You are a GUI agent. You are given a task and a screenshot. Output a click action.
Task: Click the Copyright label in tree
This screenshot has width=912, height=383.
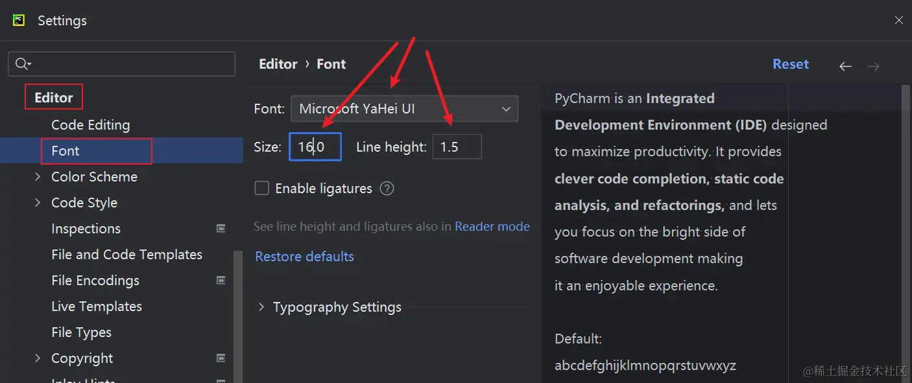coord(82,358)
